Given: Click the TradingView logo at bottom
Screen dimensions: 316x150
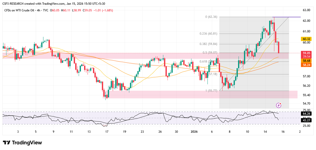Looking at the screenshot, I should (22, 143).
